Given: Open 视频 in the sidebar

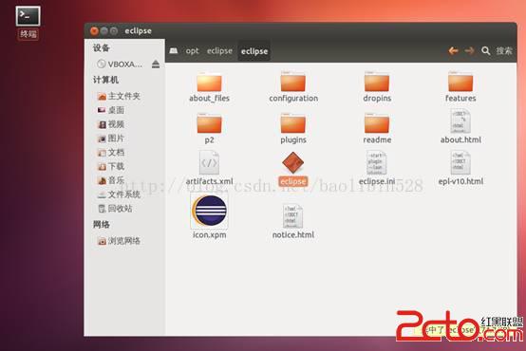Looking at the screenshot, I should tap(111, 124).
